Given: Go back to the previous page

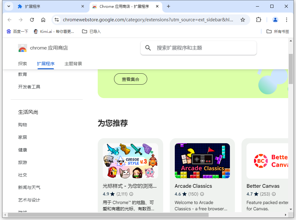Looking at the screenshot, I should click(x=9, y=20).
